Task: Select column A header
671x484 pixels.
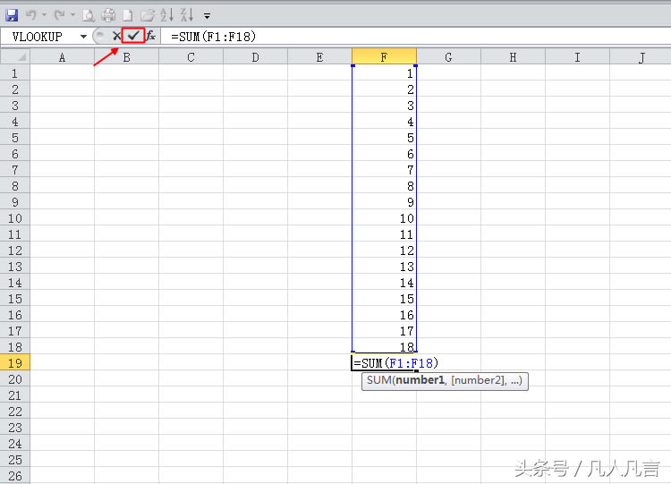Action: click(62, 57)
